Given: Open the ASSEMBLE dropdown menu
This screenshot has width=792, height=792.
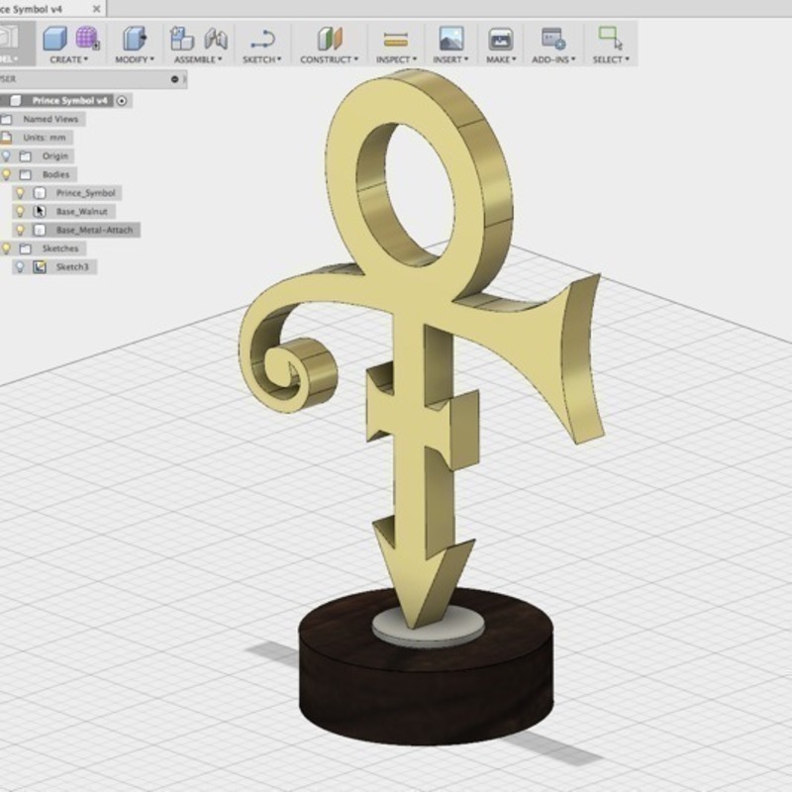Looking at the screenshot, I should pyautogui.click(x=198, y=59).
